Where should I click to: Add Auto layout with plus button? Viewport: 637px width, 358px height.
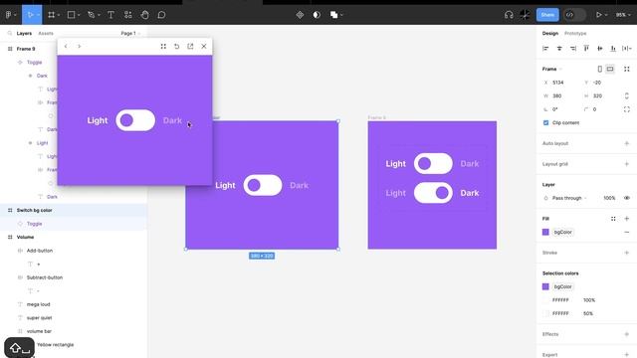(627, 143)
